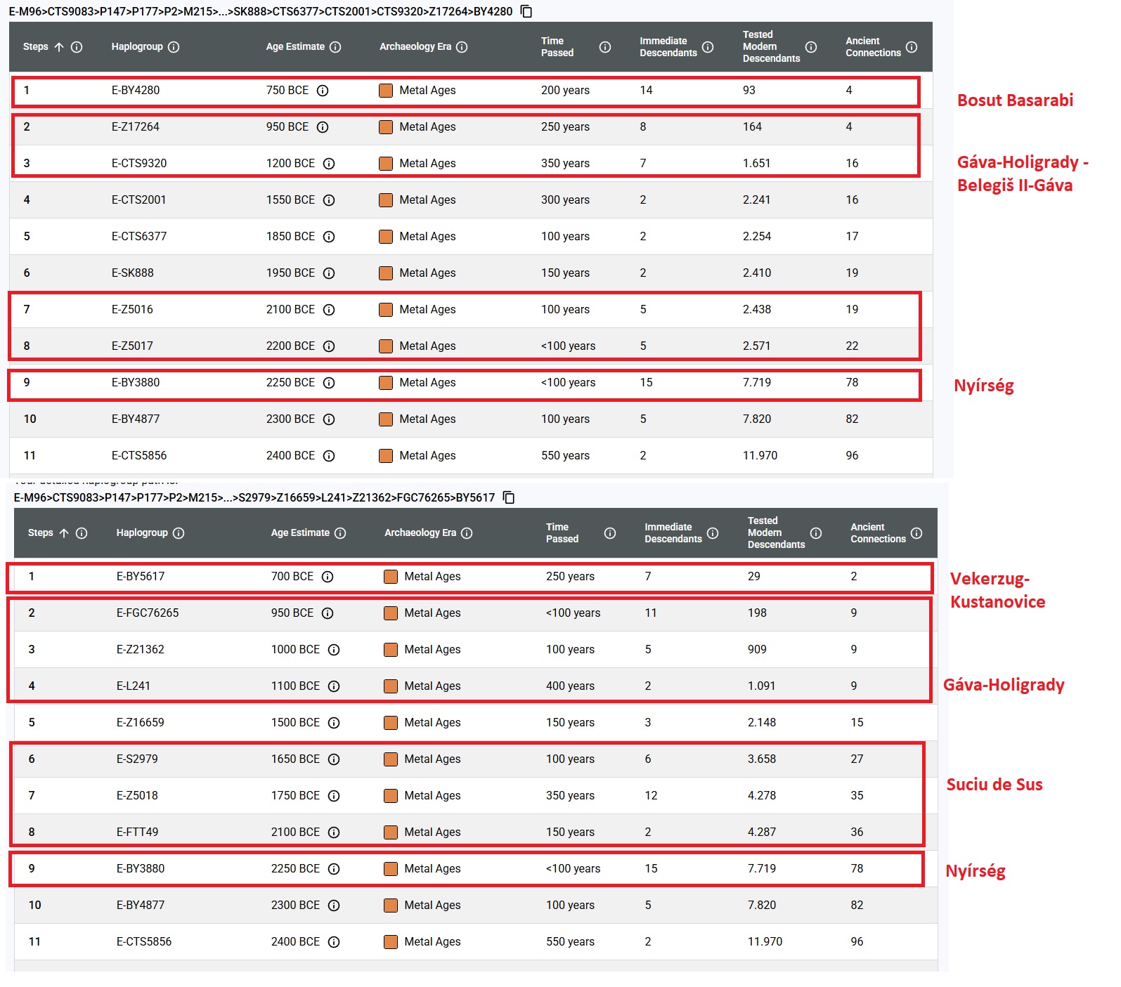Click the info icon next to 1500 BCE
The image size is (1121, 987).
[x=334, y=723]
